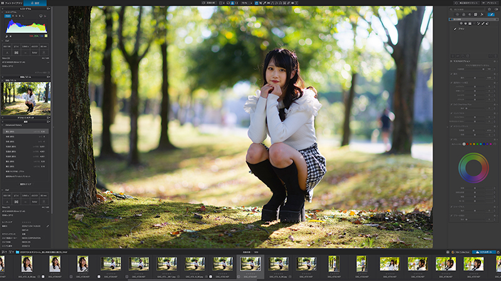Click the first mask tool icon in local adjustments row
This screenshot has height=281, width=501.
coord(461,23)
